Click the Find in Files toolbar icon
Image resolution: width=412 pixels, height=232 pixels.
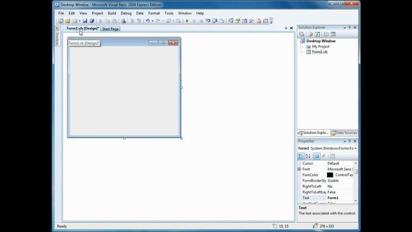(x=123, y=21)
